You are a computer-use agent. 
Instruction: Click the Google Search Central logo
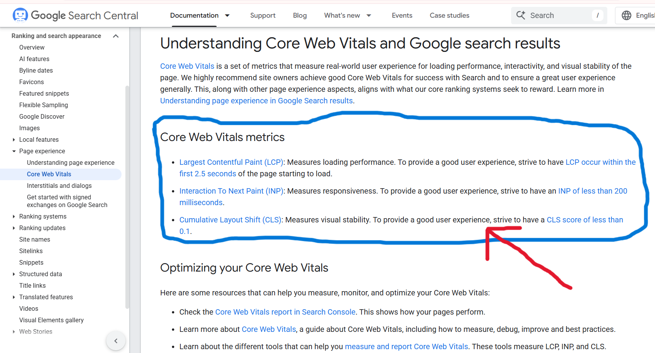[75, 15]
